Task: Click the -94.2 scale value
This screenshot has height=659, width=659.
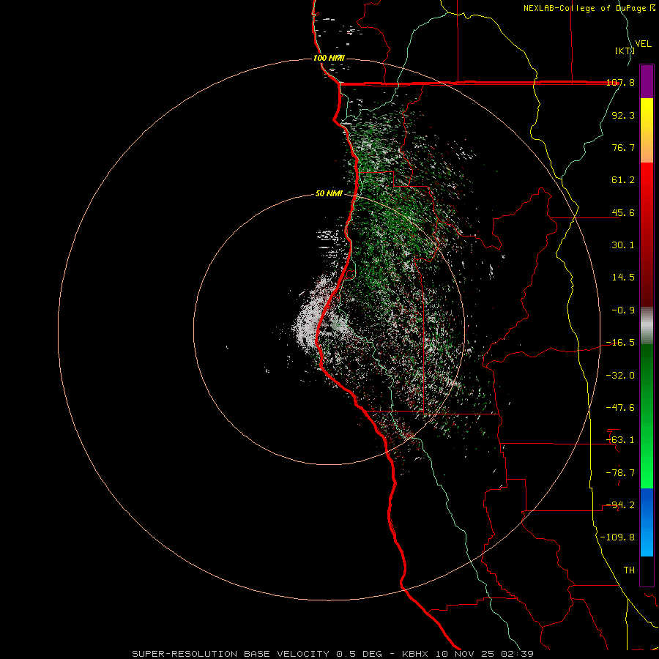Action: click(620, 505)
